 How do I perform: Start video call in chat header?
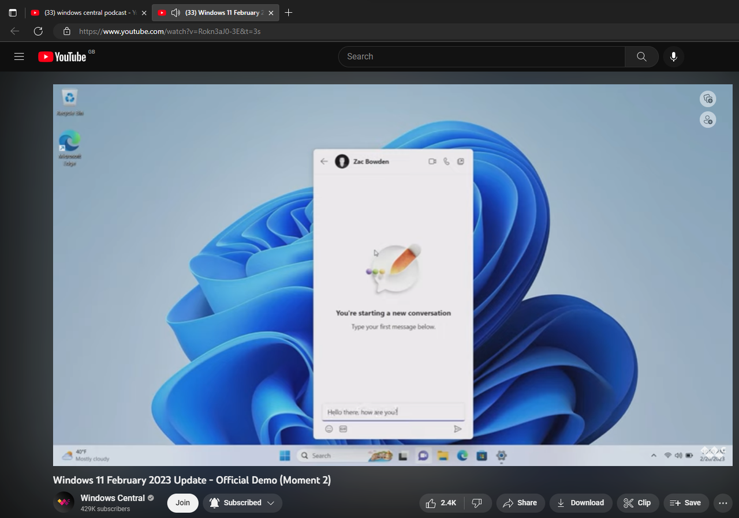(432, 162)
